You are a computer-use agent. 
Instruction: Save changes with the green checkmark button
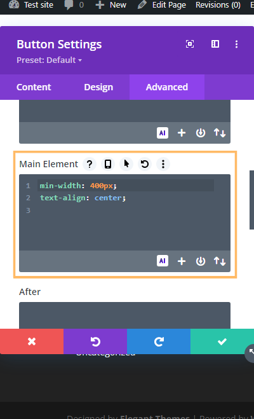point(222,341)
